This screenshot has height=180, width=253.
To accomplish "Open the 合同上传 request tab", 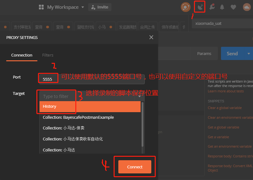I will (148, 27).
